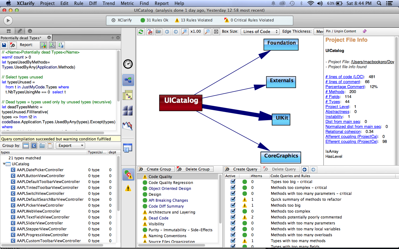Open the Source view window sidebar icon
The width and height of the screenshot is (399, 249).
tap(128, 148)
